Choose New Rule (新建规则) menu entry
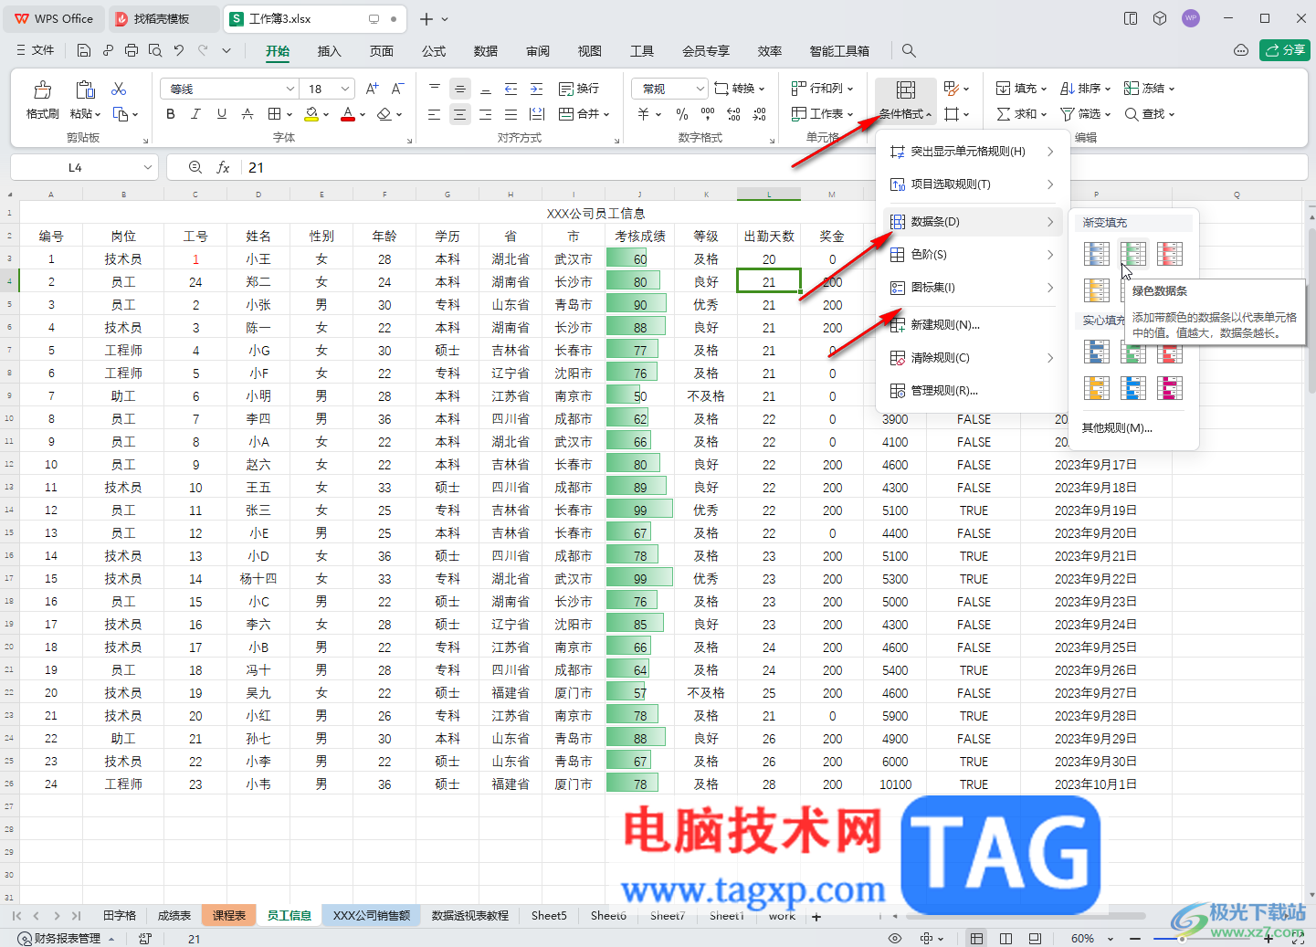1316x947 pixels. [x=972, y=325]
